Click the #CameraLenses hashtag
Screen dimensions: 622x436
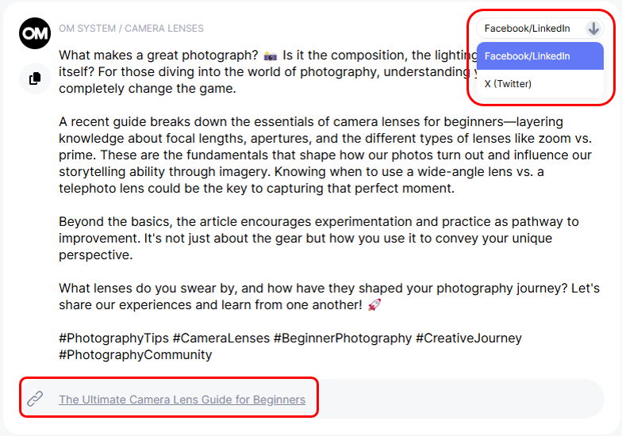[x=220, y=338]
